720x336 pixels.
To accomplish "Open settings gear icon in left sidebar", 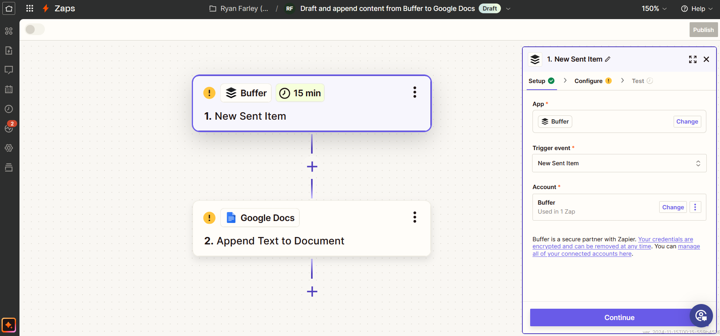I will pos(9,148).
